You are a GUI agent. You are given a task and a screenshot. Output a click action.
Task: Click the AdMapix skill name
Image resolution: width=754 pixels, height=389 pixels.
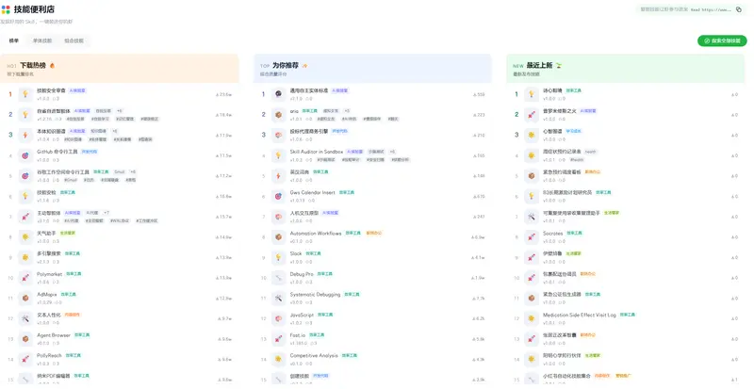[46, 294]
